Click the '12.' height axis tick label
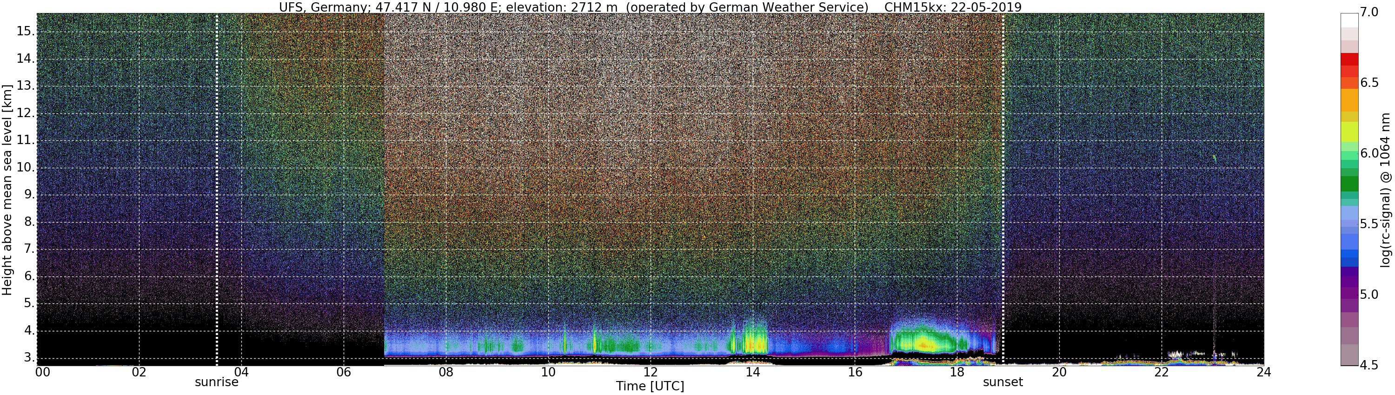This screenshot has height=395, width=1395. tap(25, 113)
